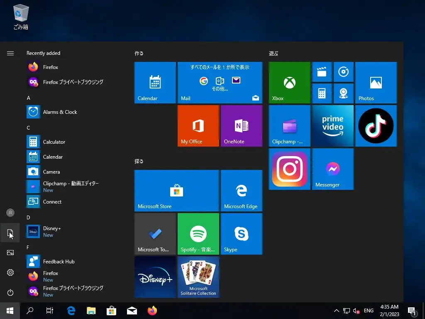The height and width of the screenshot is (319, 425).
Task: Open muted volume tray icon
Action: 356,311
